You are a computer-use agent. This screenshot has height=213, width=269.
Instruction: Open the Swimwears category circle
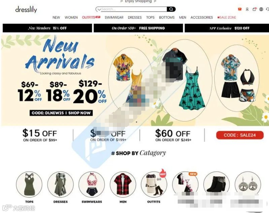92,184
